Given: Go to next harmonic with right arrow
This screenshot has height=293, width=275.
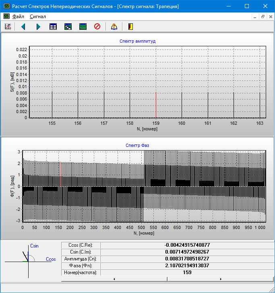Looking at the screenshot, I should [x=38, y=27].
